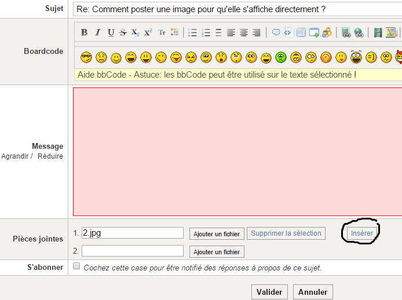Add a list item tag

pos(218,32)
